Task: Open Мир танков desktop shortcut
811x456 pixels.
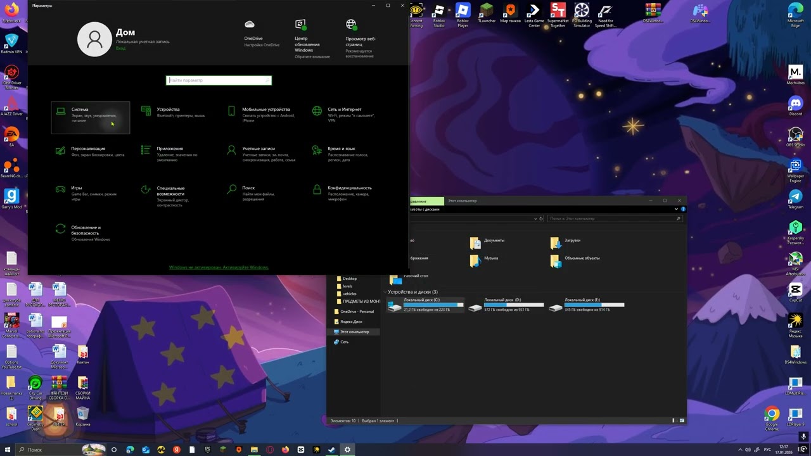Action: [x=510, y=13]
